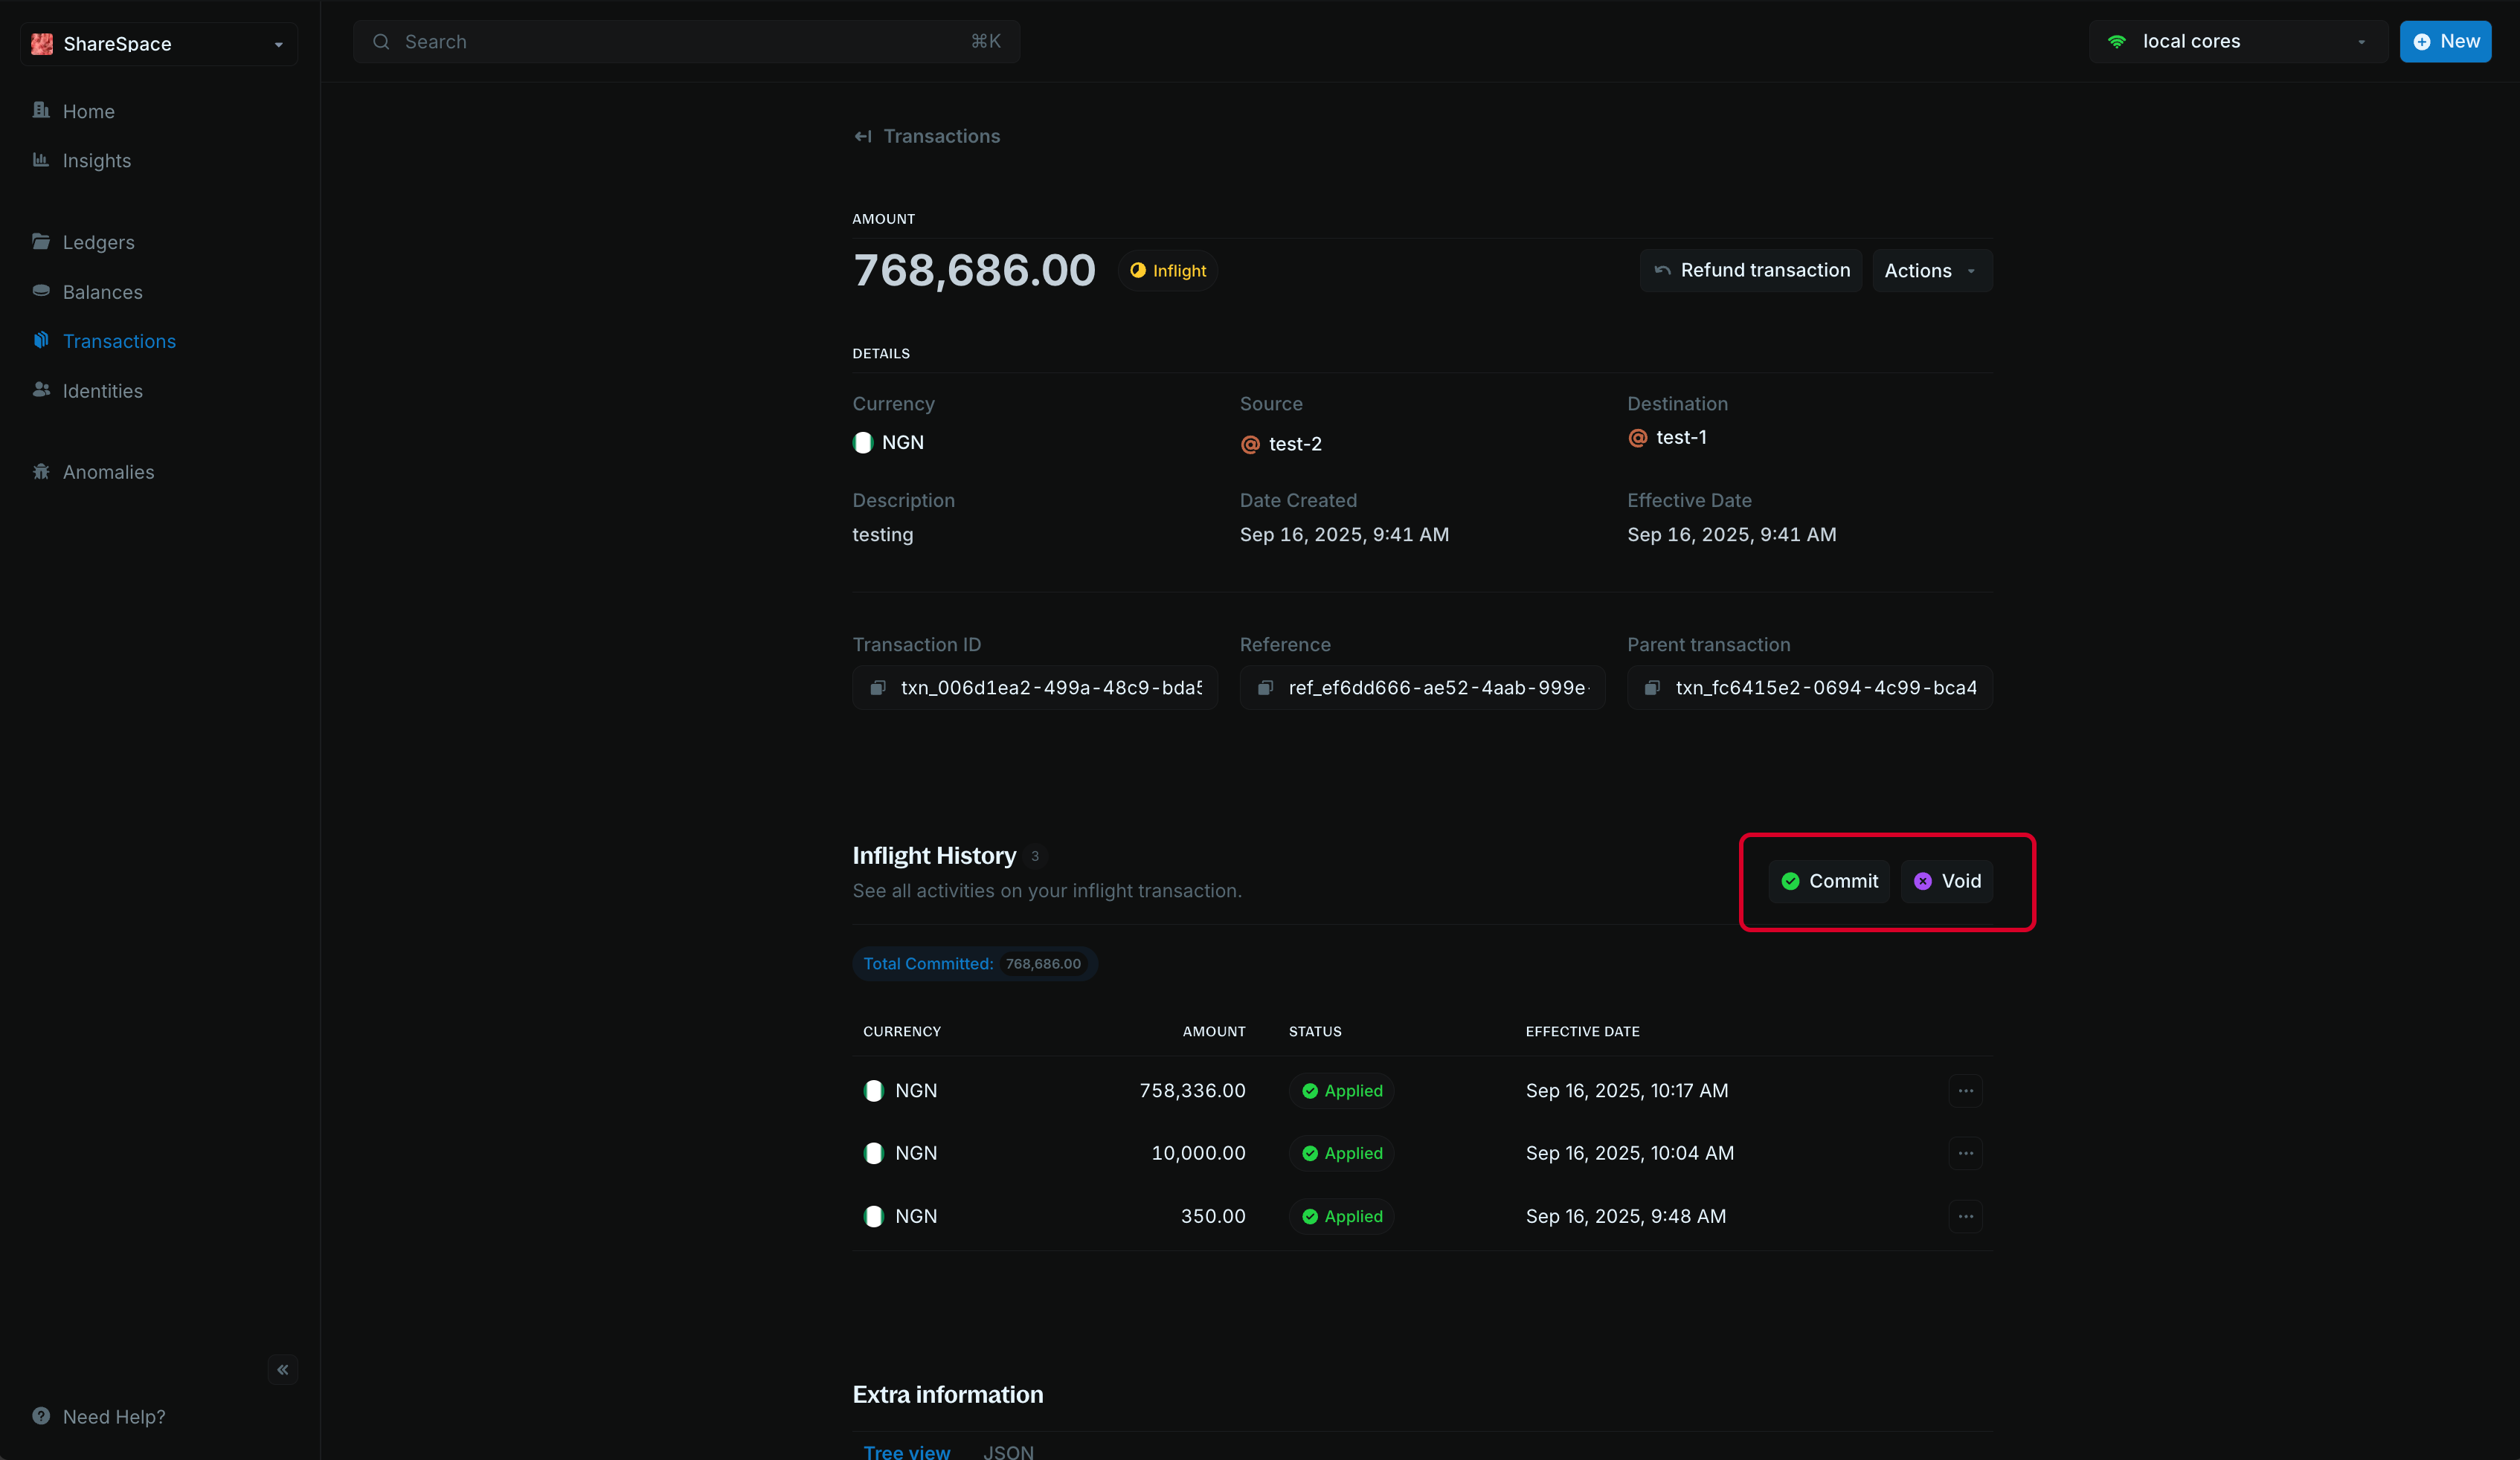Click the Search input field

[686, 42]
